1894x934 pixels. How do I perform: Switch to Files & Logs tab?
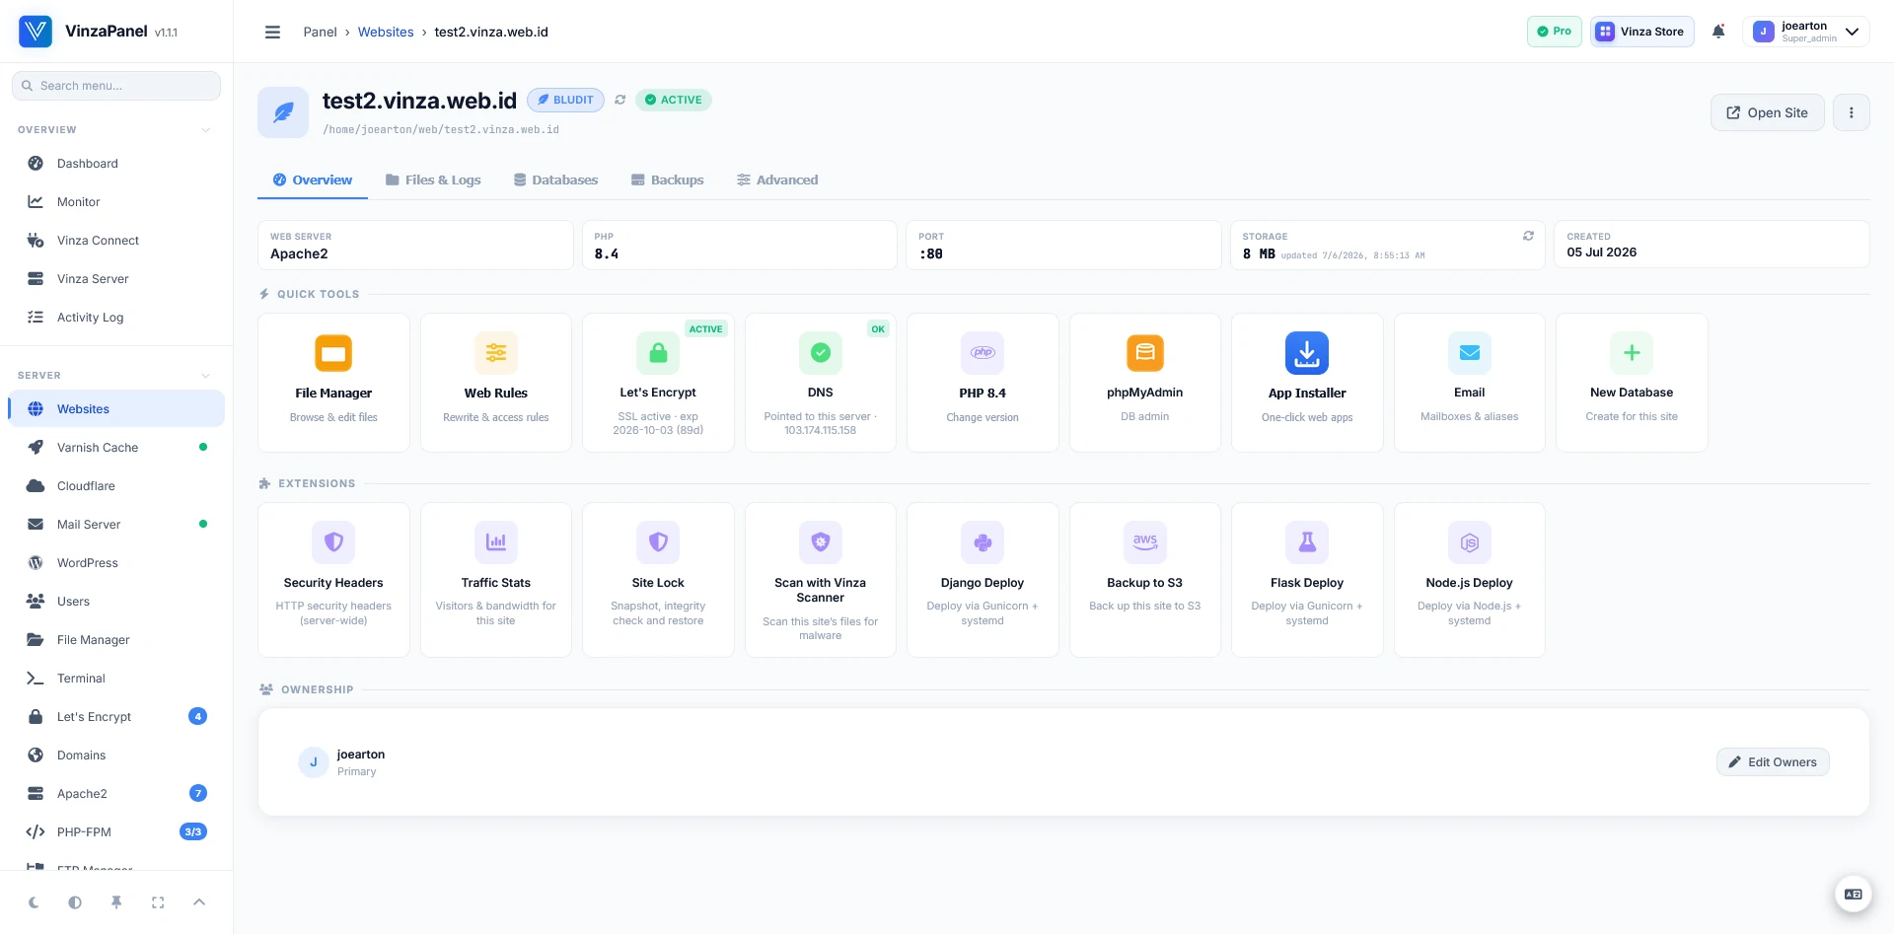[x=433, y=180]
